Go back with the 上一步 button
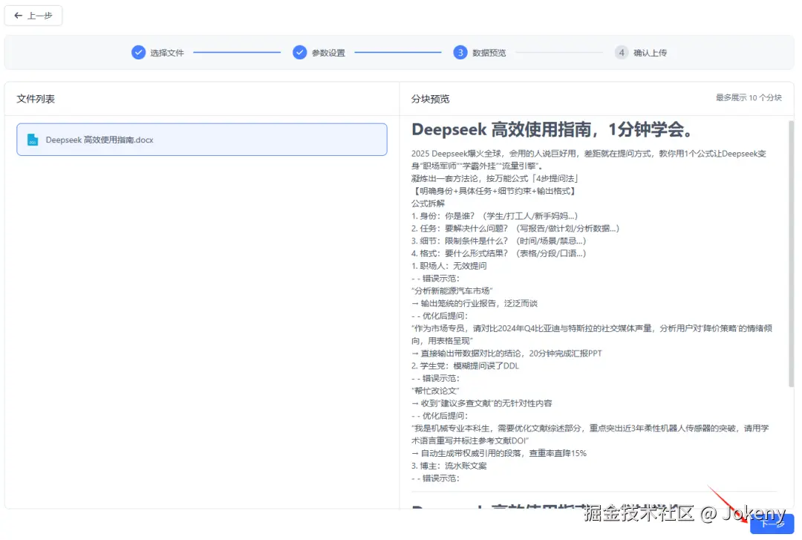This screenshot has width=802, height=540. [33, 16]
